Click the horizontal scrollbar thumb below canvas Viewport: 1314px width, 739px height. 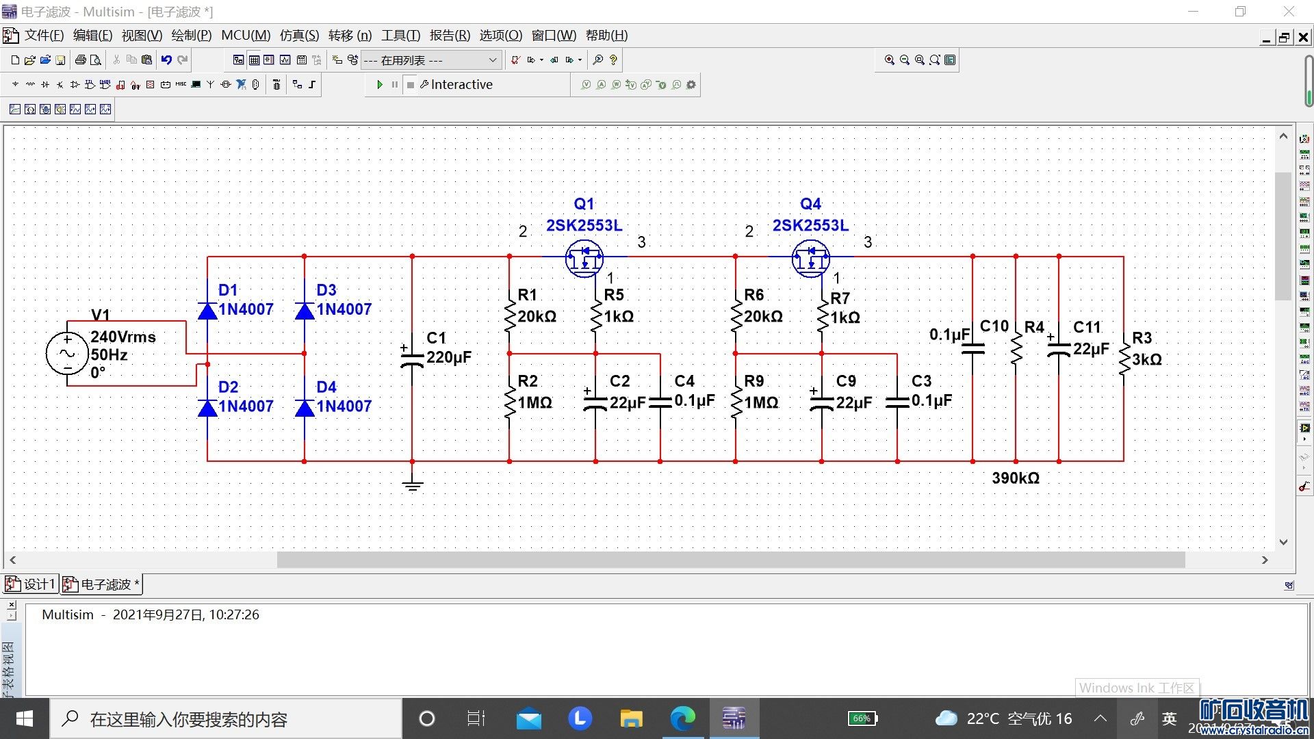730,560
